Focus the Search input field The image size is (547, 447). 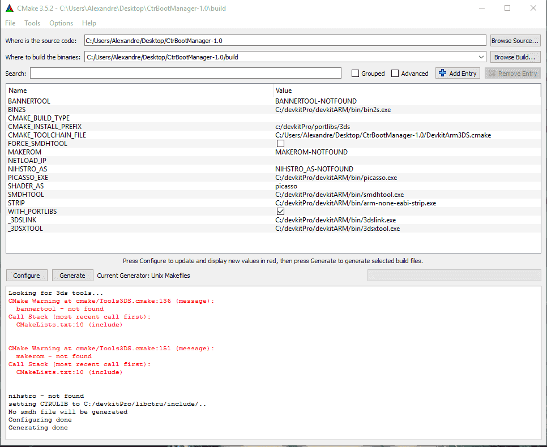[186, 73]
